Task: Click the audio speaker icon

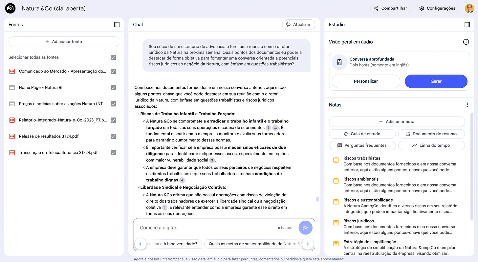Action: (x=339, y=62)
